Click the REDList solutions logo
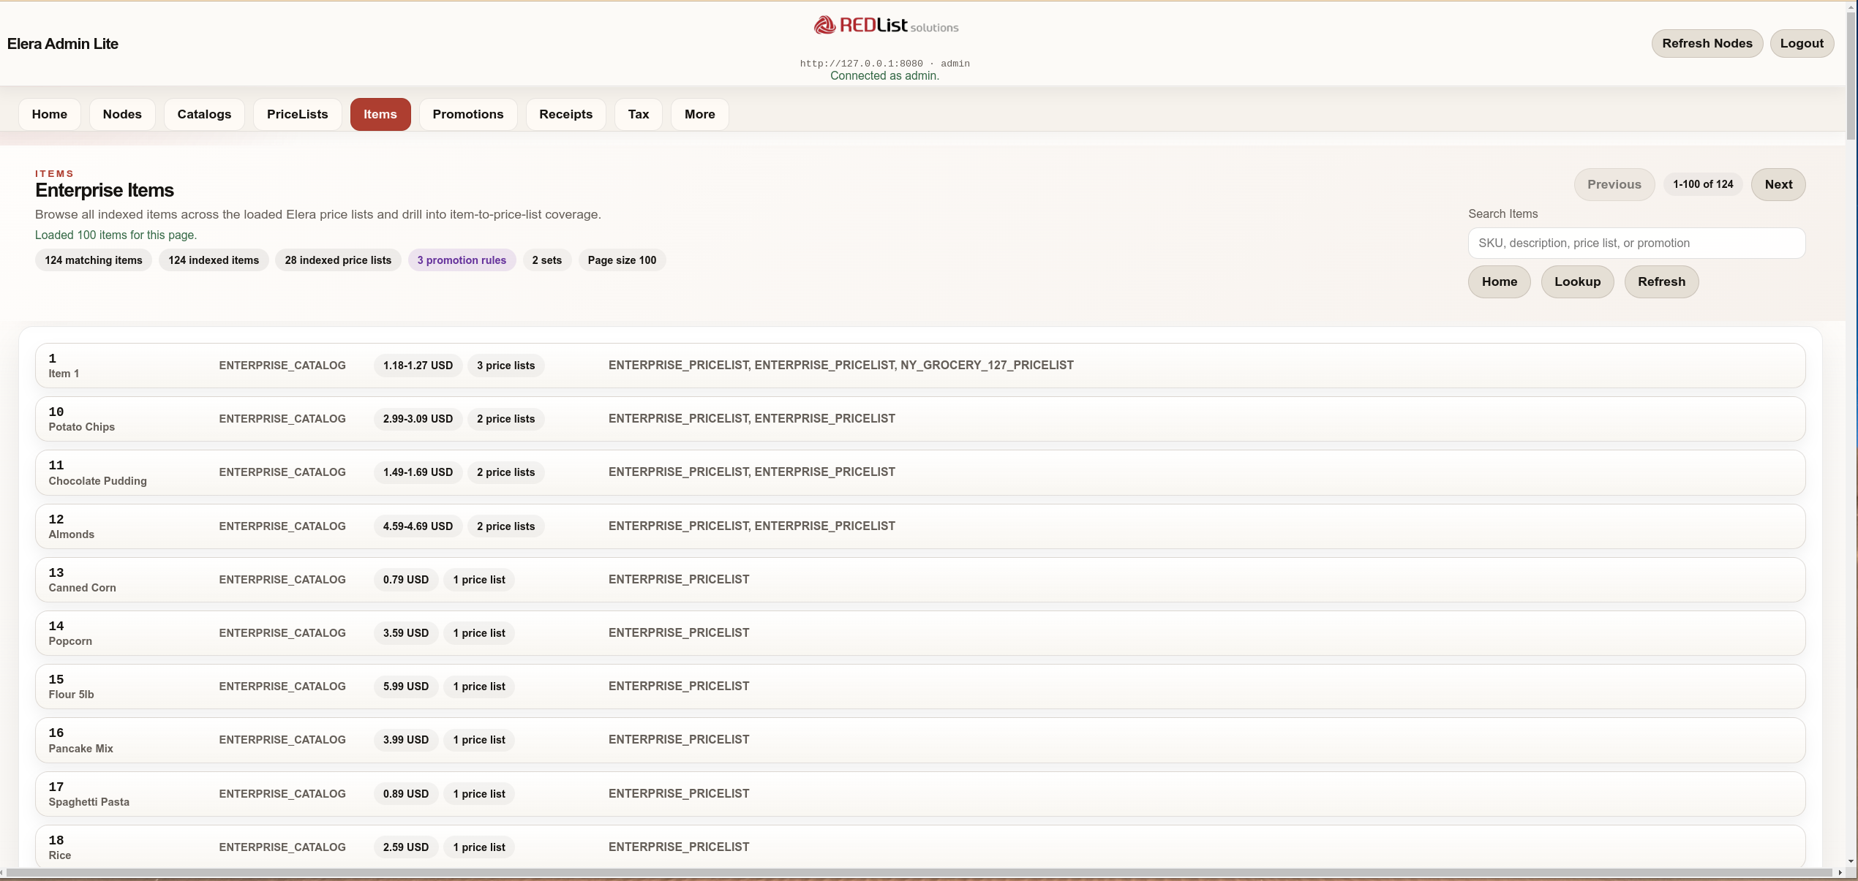 coord(885,26)
